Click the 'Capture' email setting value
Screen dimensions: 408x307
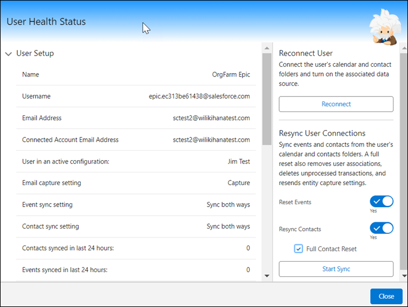pos(239,183)
